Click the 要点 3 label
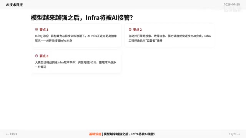246x138 pixels. tap(44, 56)
